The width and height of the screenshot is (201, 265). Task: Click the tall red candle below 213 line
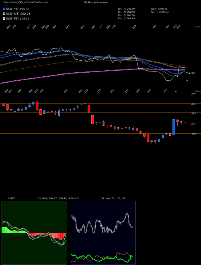(x=92, y=120)
